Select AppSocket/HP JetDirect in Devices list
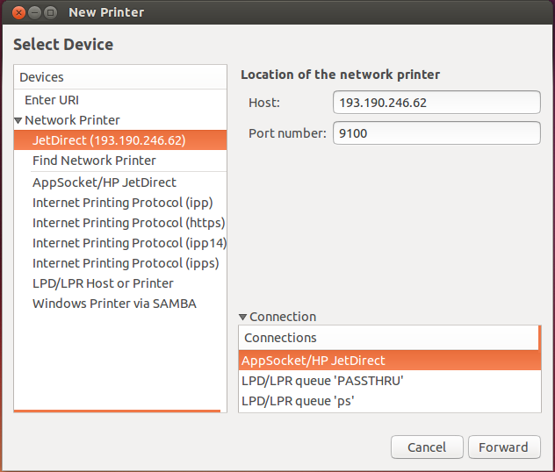This screenshot has width=555, height=472. 105,182
